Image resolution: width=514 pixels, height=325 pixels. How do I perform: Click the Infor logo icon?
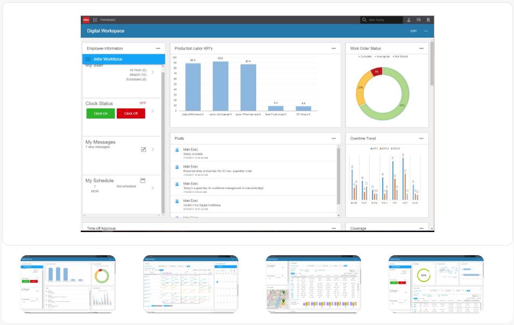pyautogui.click(x=86, y=20)
